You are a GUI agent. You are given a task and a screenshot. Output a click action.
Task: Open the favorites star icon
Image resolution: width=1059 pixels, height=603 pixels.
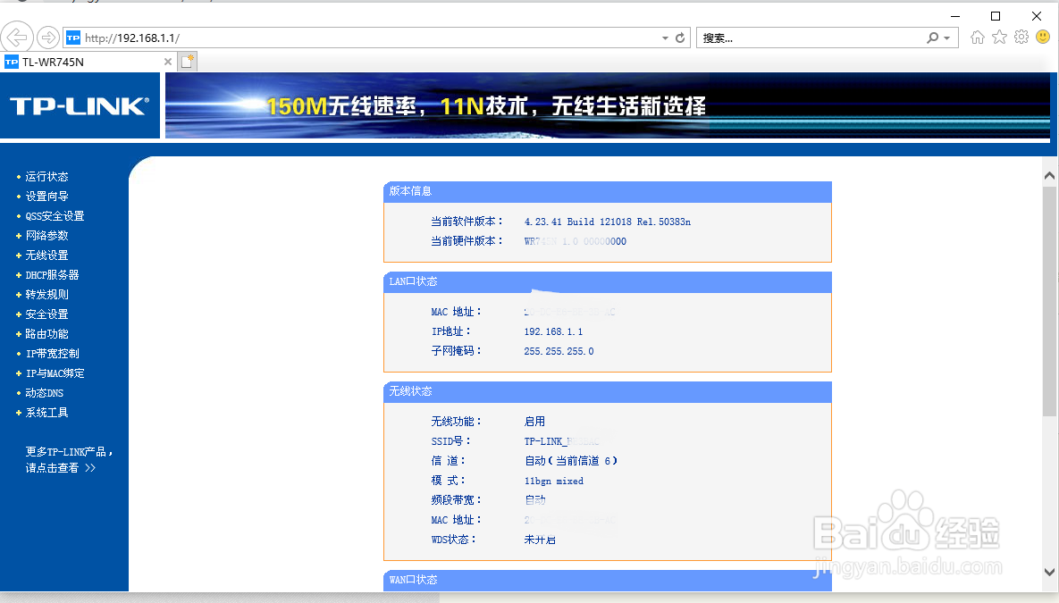(998, 37)
